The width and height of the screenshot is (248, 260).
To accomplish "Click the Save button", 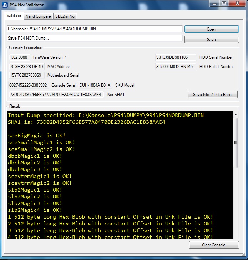I will (212, 40).
